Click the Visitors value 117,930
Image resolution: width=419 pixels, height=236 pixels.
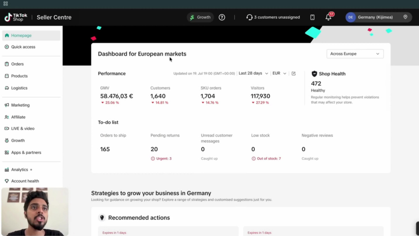[x=260, y=96]
